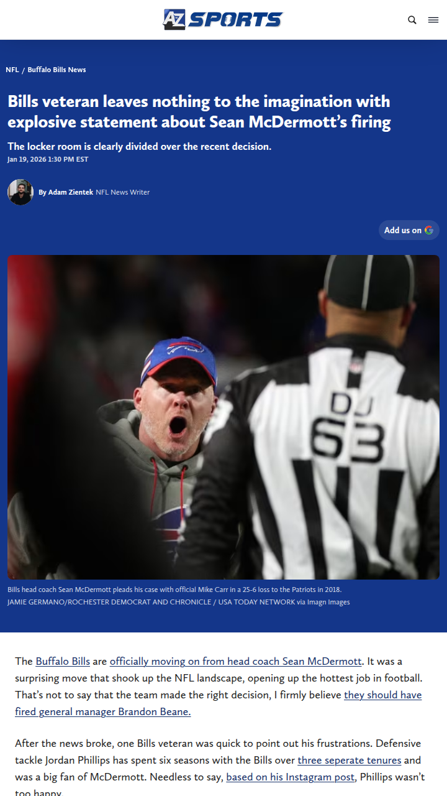Viewport: 447px width, 796px height.
Task: Open the three seperate tenures link
Action: [350, 760]
